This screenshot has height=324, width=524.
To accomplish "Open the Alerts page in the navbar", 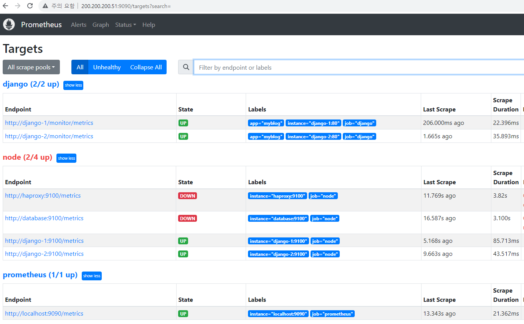I will pos(79,25).
